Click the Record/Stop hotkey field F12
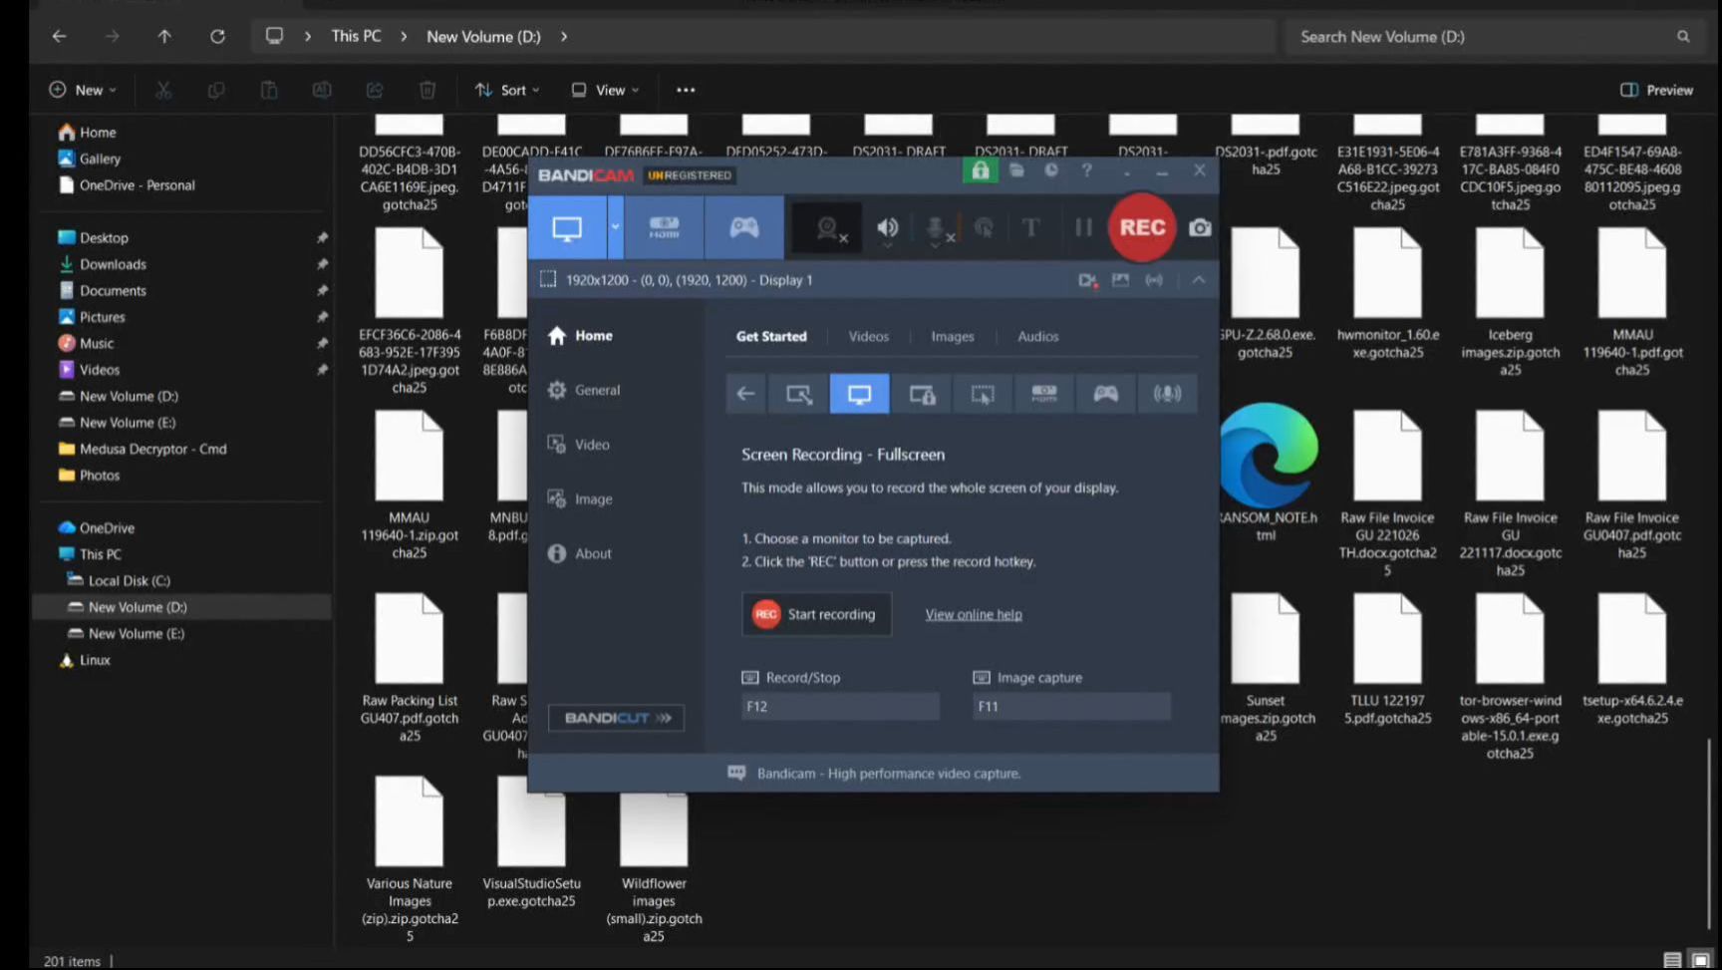 pos(840,707)
